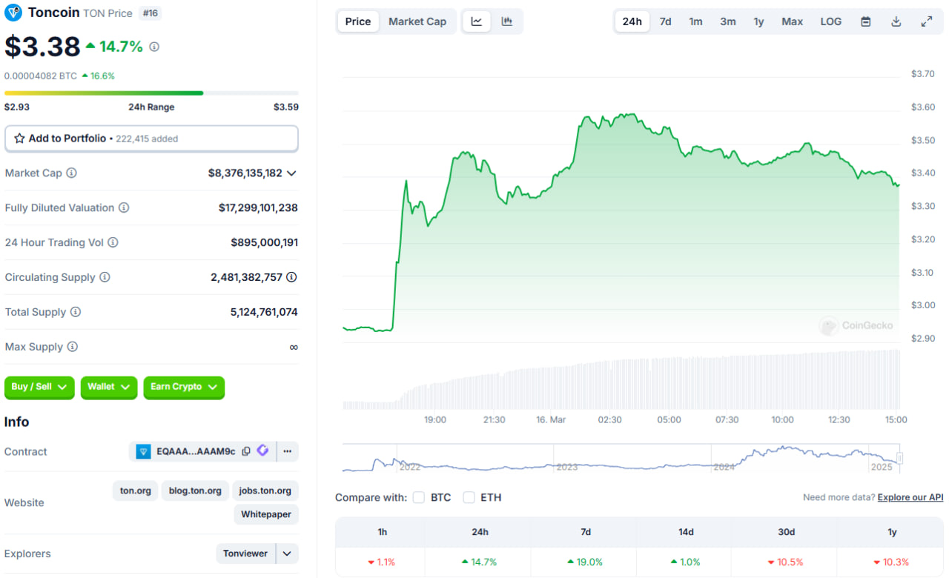Open the Market Cap info tooltip icon
This screenshot has width=949, height=578.
[x=71, y=173]
